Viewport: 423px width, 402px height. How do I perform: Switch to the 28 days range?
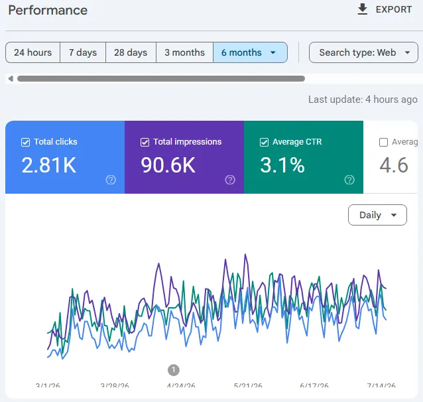131,52
